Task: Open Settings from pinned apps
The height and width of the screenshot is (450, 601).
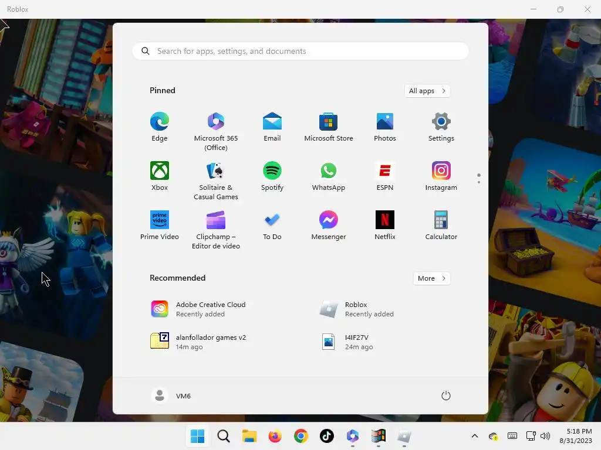Action: [x=441, y=127]
